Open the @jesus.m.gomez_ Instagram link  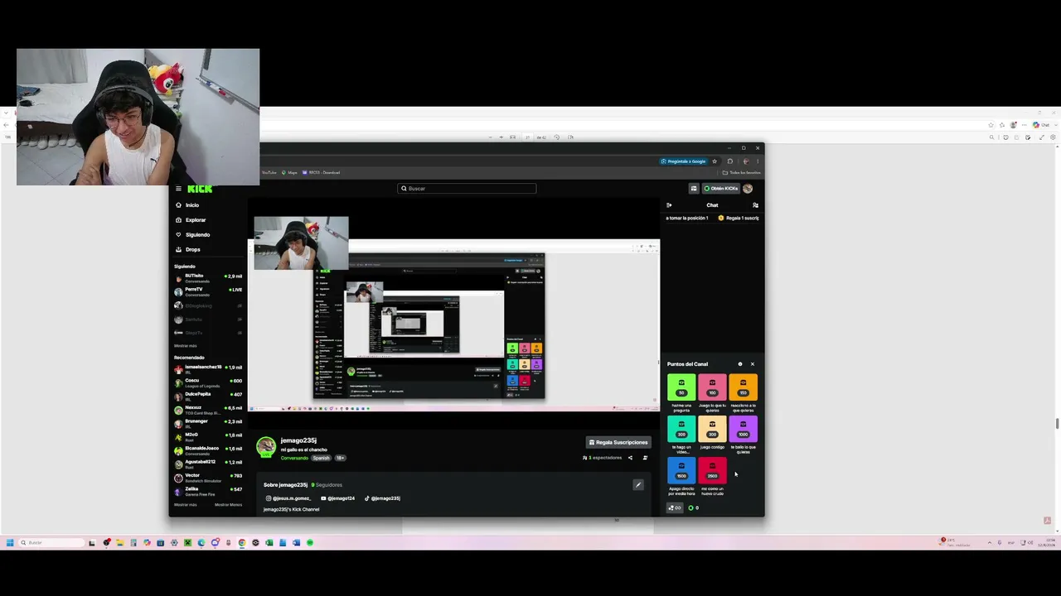288,498
